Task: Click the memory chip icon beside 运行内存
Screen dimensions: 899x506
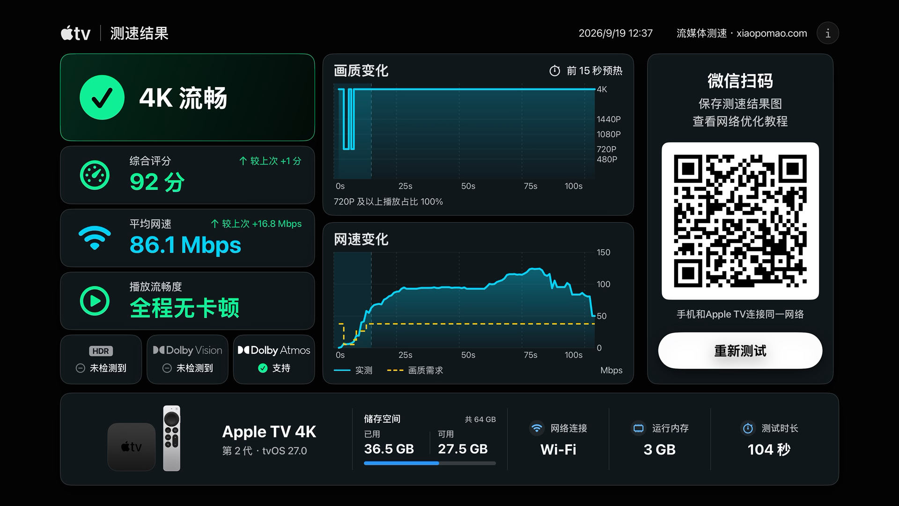Action: tap(638, 428)
